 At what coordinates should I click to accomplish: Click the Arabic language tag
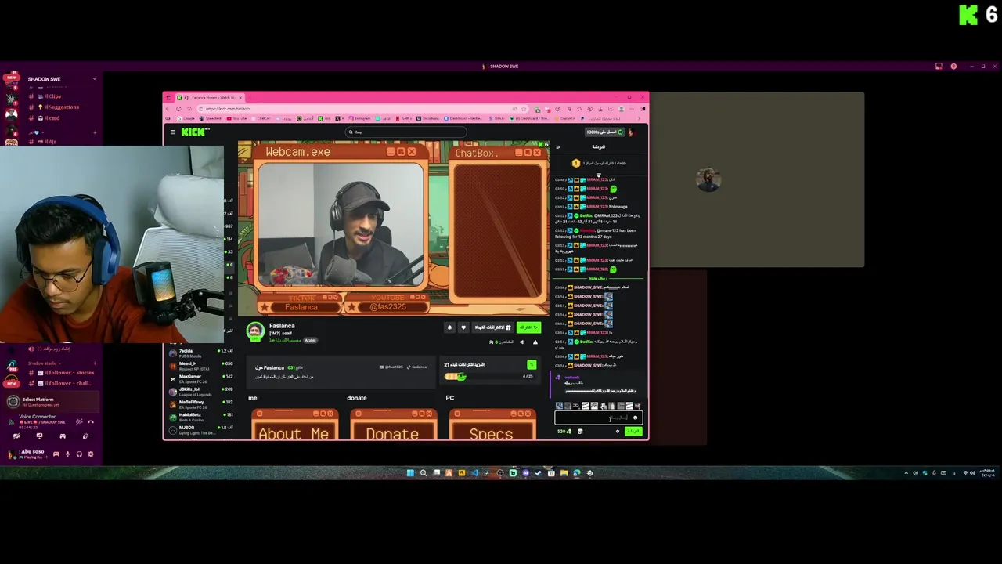tap(310, 340)
